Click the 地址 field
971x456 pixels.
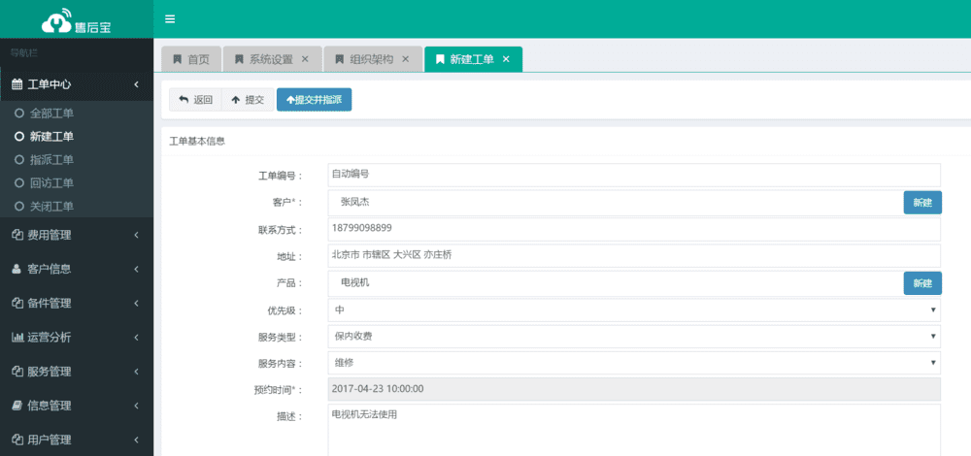(x=634, y=255)
